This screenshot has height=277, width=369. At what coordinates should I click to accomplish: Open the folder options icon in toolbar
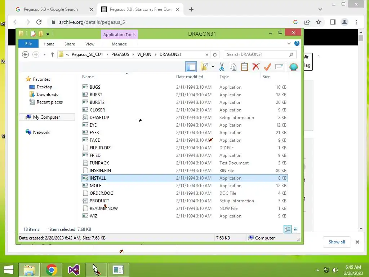click(204, 67)
